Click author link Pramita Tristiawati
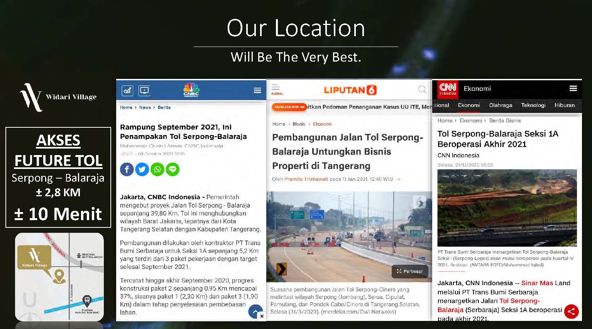 (306, 179)
